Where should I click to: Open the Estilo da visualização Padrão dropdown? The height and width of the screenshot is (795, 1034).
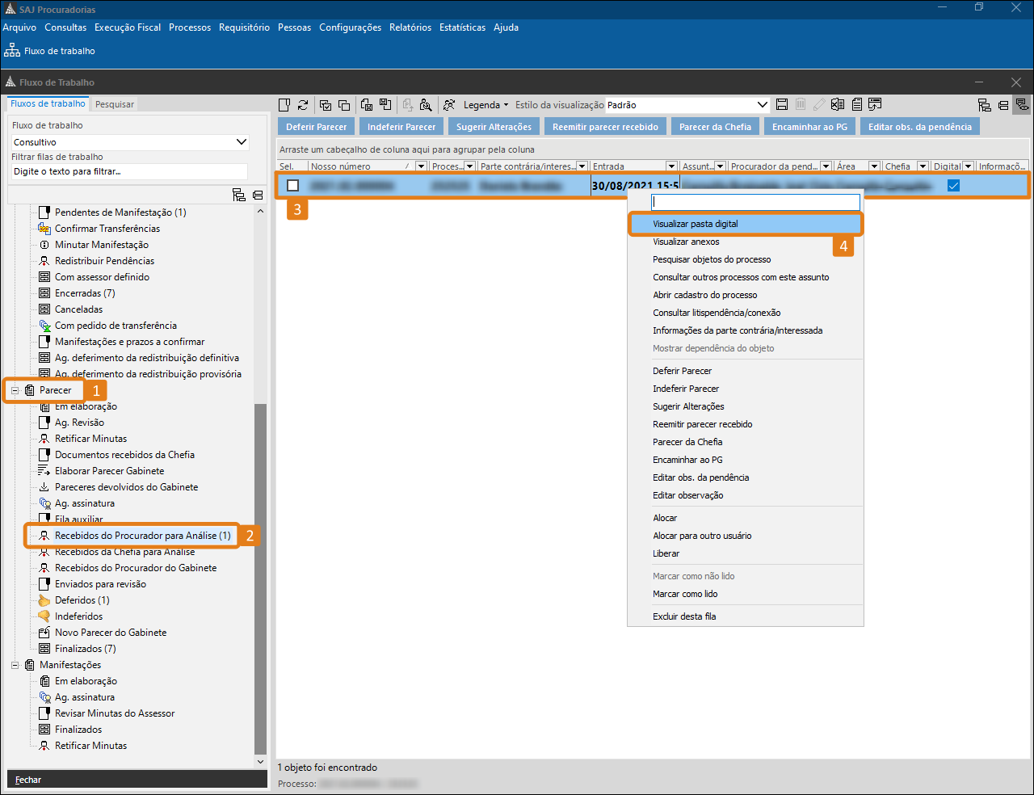tap(762, 105)
